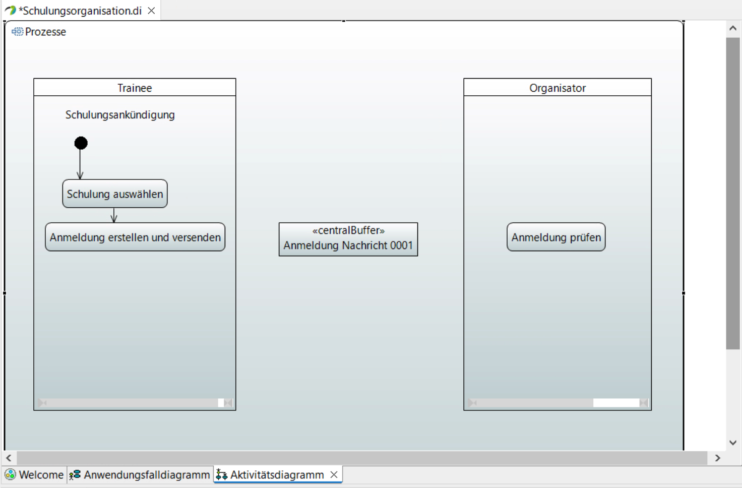Screen dimensions: 742x488
Task: Click the editor horizontal scrollbar right arrow
Action: pos(718,458)
